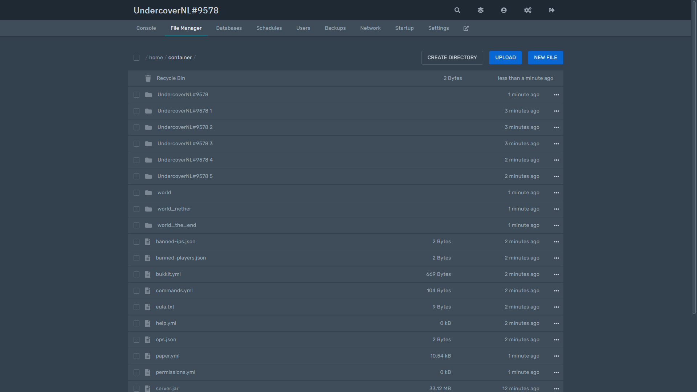Open the Backups tab

pos(335,28)
